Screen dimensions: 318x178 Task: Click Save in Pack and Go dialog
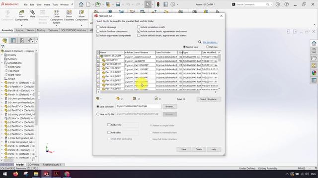click(184, 149)
